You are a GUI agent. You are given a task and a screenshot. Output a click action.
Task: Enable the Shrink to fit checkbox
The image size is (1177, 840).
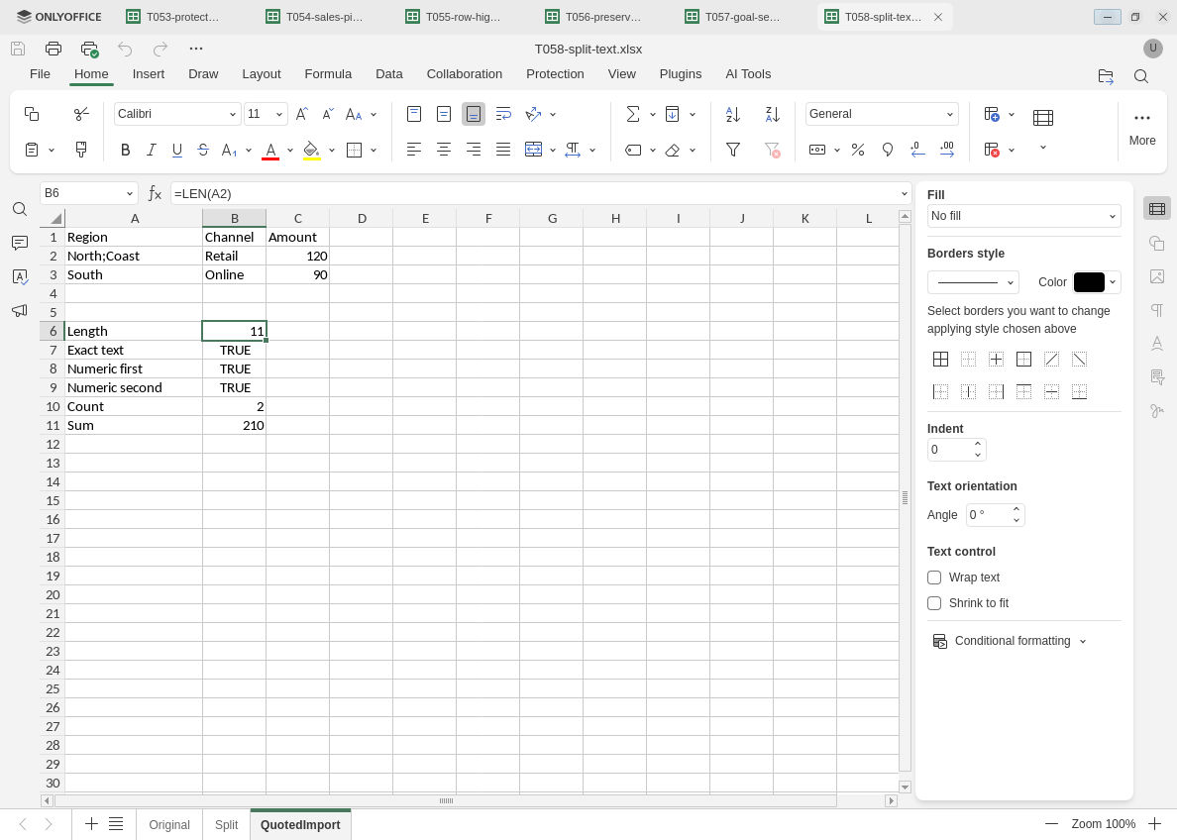[x=934, y=603]
